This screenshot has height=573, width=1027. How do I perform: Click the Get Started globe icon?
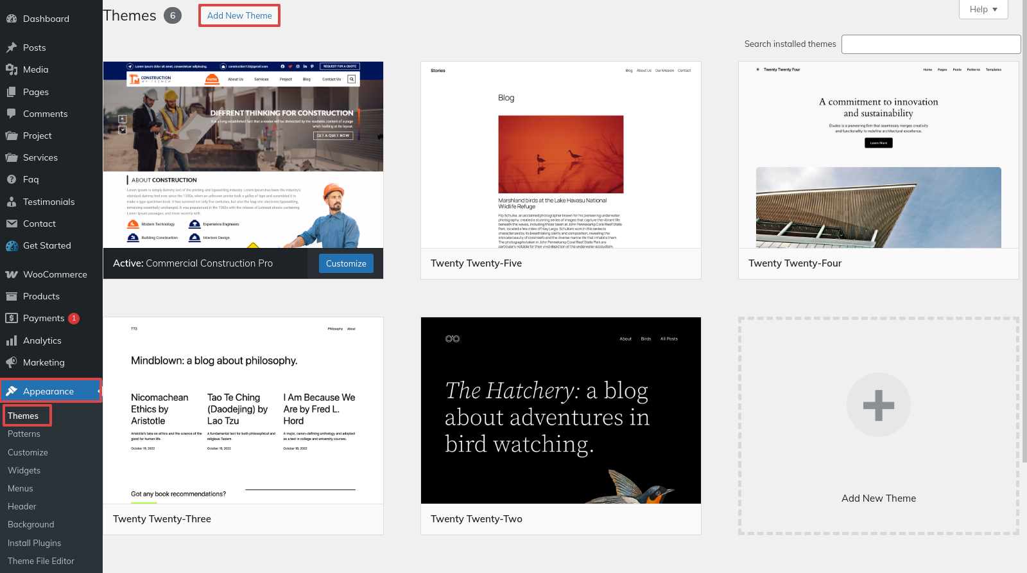12,245
